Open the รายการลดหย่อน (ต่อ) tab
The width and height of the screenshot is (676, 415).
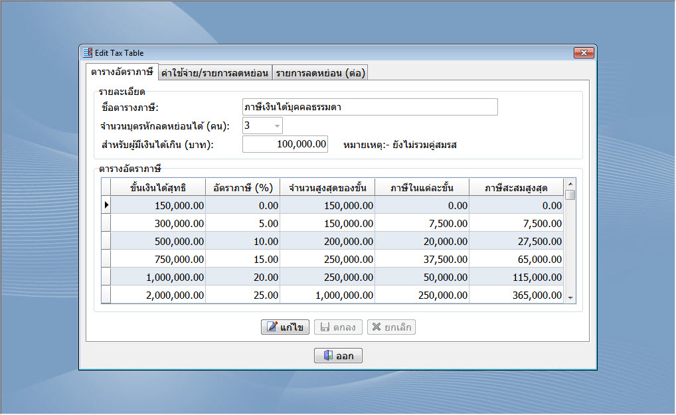(320, 73)
